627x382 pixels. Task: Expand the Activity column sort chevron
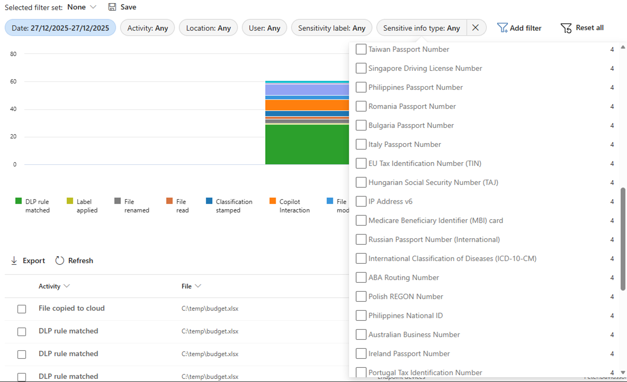(x=67, y=286)
